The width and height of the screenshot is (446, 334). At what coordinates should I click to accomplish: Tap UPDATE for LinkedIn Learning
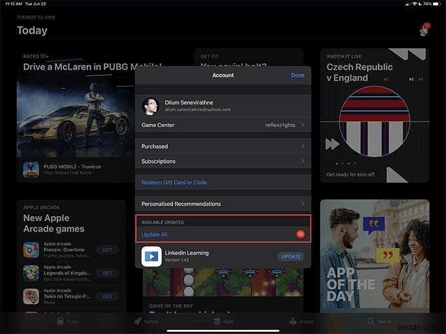coord(291,257)
